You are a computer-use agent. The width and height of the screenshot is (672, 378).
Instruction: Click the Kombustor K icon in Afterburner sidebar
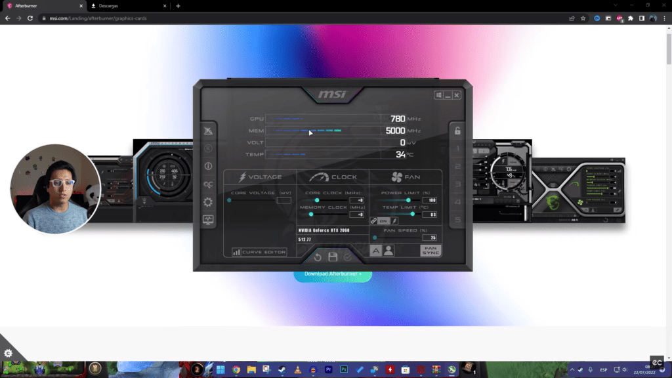point(208,148)
